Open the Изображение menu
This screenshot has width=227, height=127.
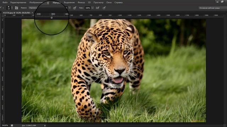point(36,2)
